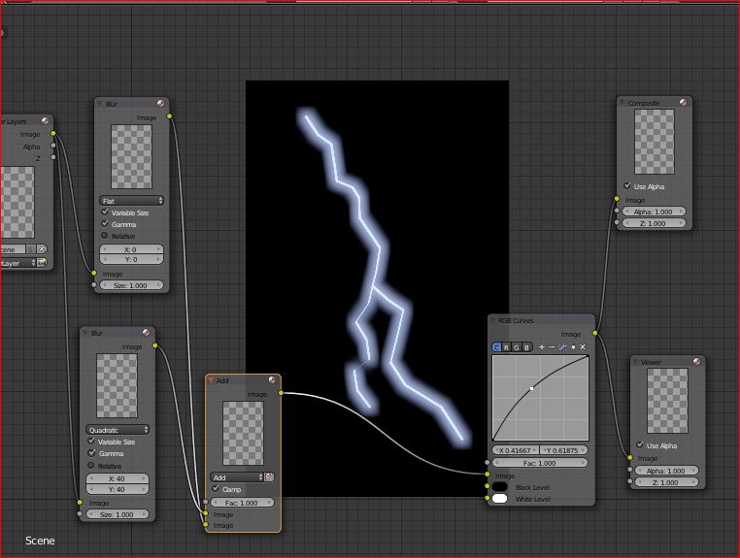Click the Image output socket of the Render Layers node

[x=53, y=134]
